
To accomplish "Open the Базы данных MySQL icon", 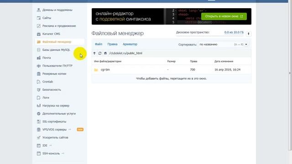I will pyautogui.click(x=38, y=50).
